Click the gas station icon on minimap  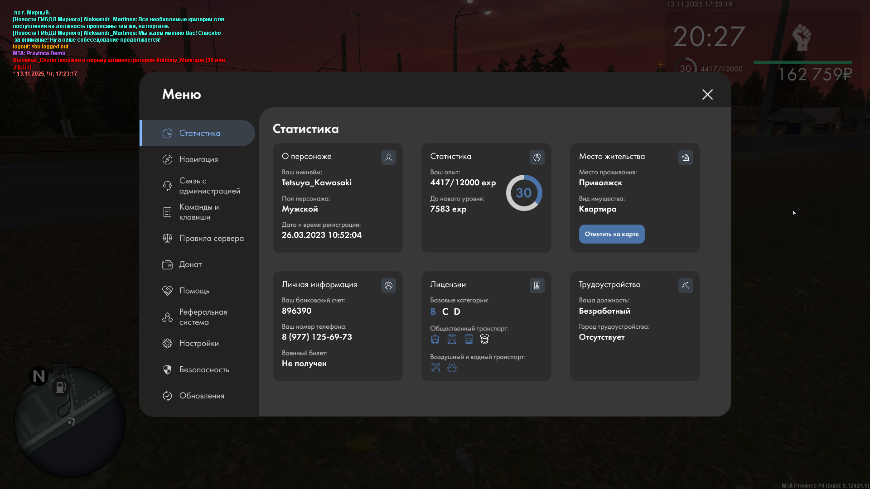point(60,387)
